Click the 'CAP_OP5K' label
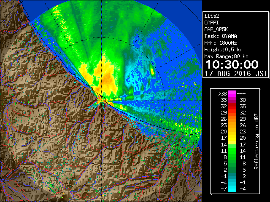 [216, 29]
